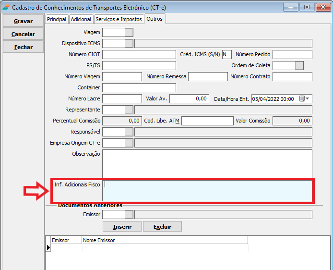Click the Inserir button
The image size is (333, 270).
click(122, 226)
